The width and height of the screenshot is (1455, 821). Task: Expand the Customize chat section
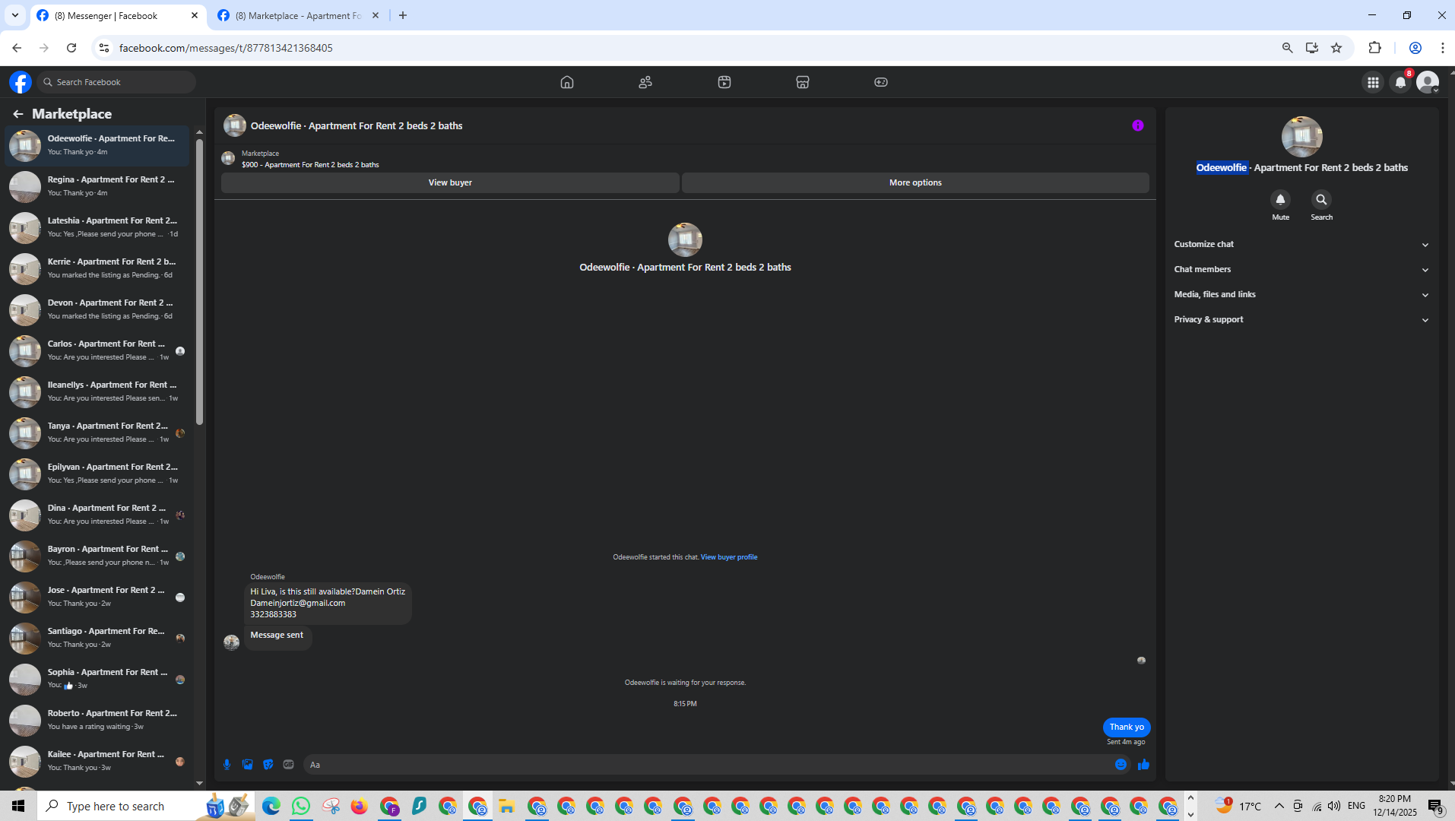tap(1301, 244)
